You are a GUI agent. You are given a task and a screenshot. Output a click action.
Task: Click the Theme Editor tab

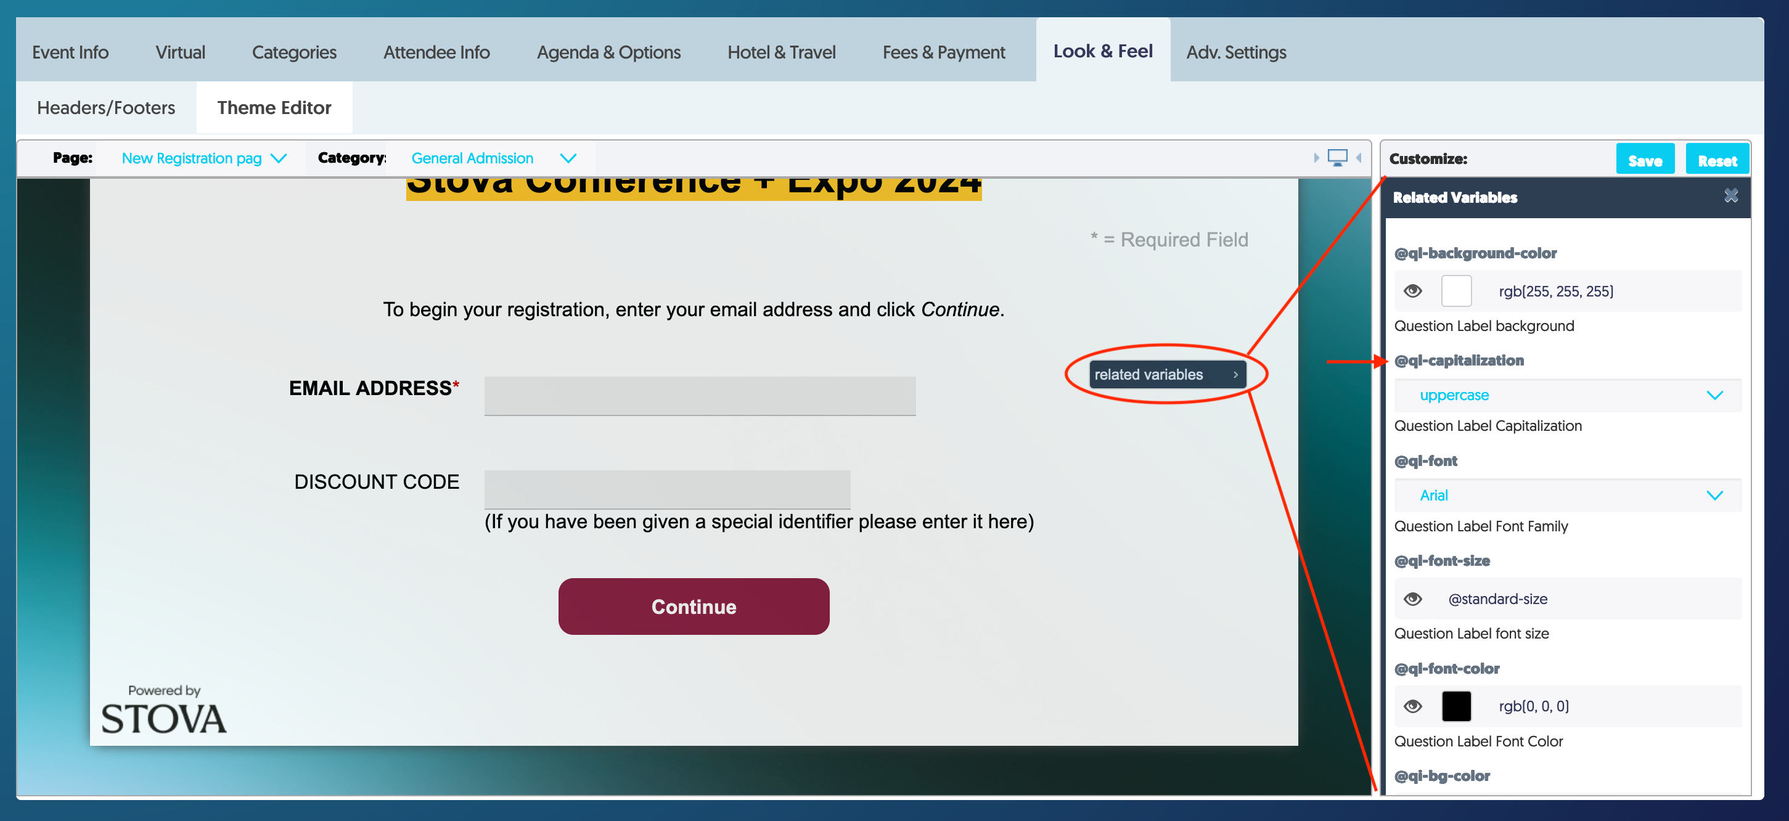(x=275, y=107)
